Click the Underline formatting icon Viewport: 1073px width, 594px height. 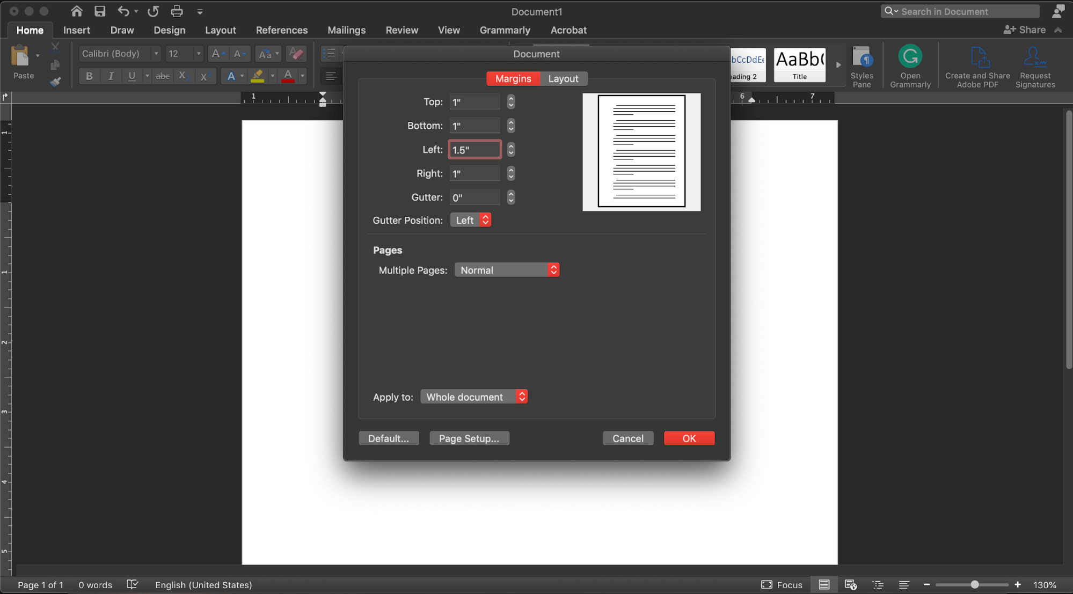(131, 75)
